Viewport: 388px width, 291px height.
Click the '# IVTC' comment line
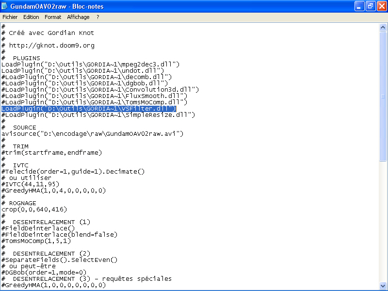pos(15,165)
